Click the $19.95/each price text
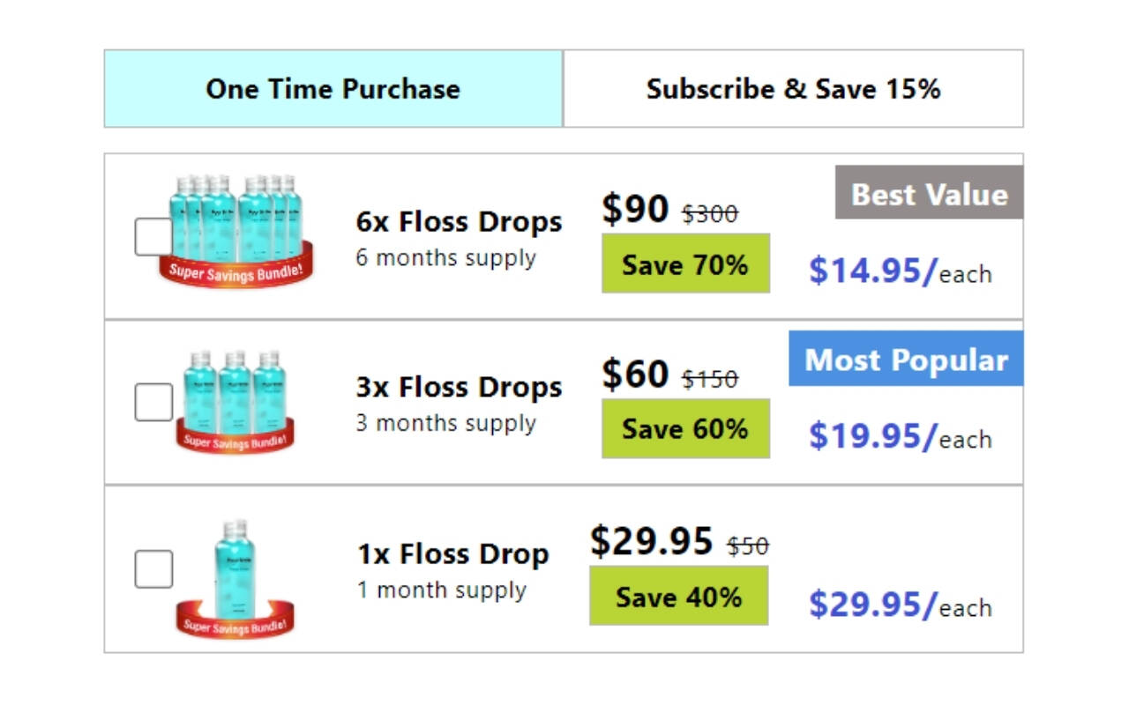Screen dimensions: 1129x705 [900, 435]
